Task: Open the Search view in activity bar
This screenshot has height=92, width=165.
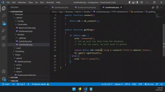Action: (4, 16)
